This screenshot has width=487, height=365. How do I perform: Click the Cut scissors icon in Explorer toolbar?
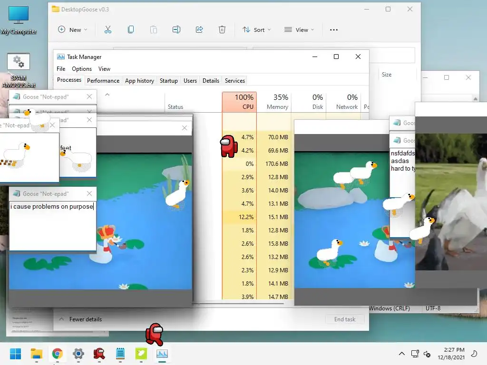pyautogui.click(x=108, y=30)
